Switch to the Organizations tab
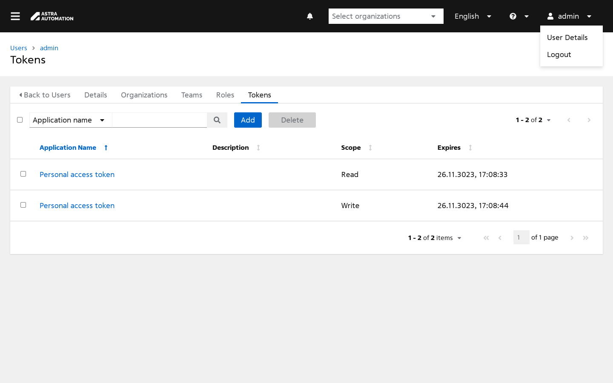Viewport: 613px width, 383px height. pyautogui.click(x=144, y=95)
